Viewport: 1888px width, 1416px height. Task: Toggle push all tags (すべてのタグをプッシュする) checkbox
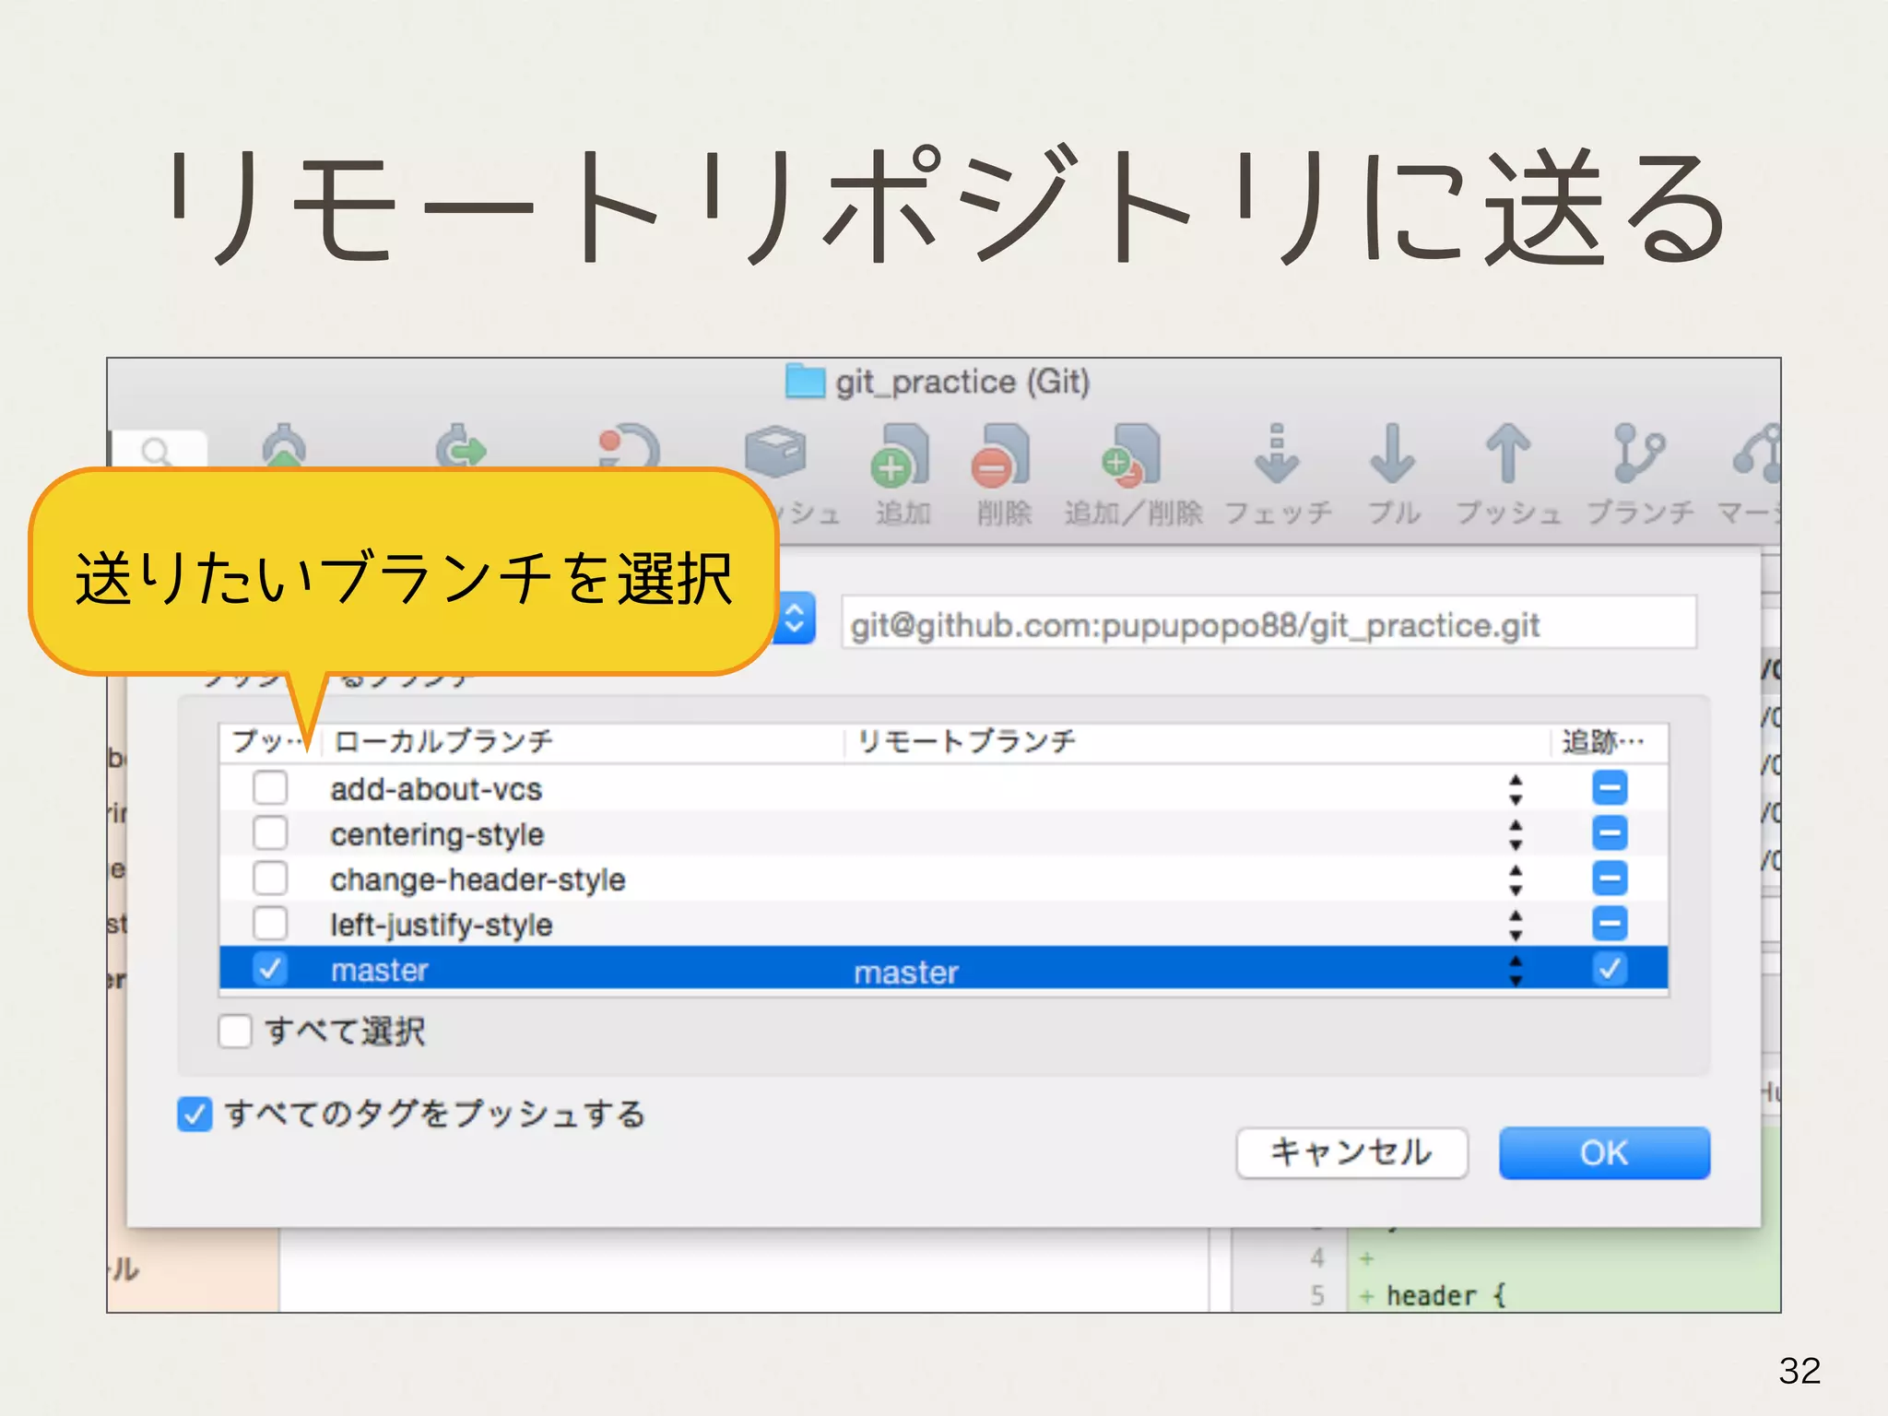pyautogui.click(x=195, y=1115)
